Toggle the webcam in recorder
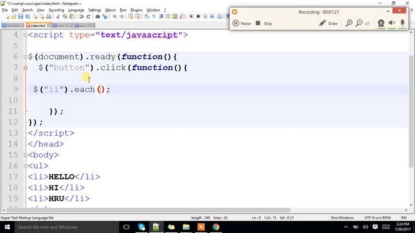 point(381,23)
